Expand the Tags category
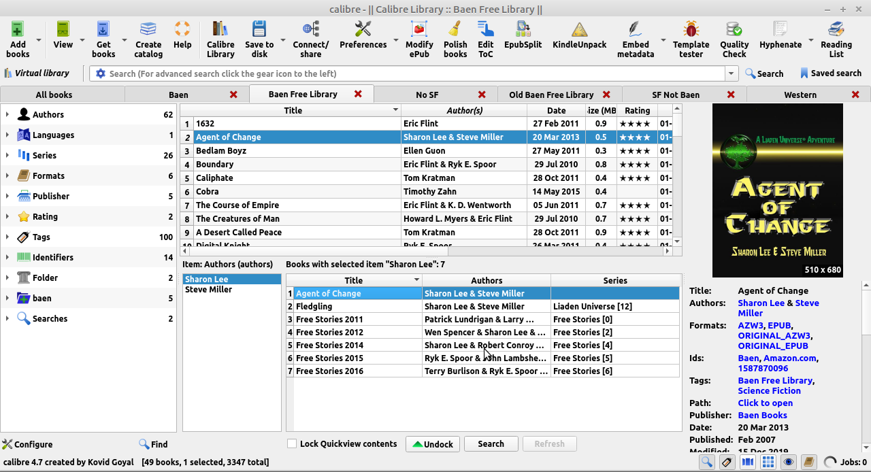Image resolution: width=871 pixels, height=472 pixels. [x=7, y=237]
